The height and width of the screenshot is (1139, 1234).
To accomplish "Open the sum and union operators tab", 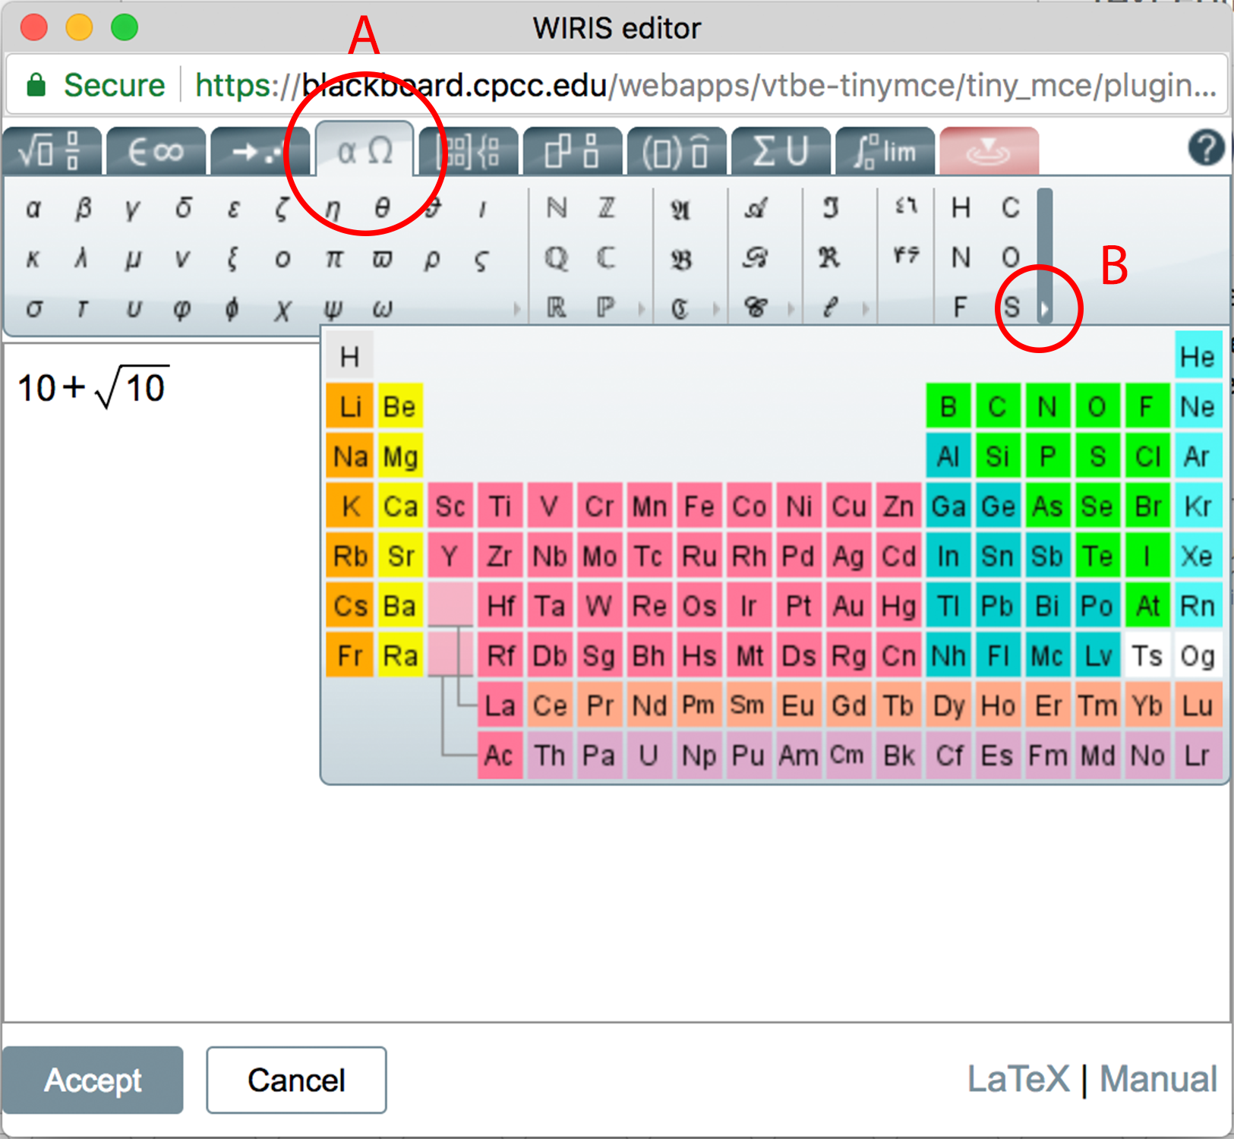I will (x=781, y=152).
